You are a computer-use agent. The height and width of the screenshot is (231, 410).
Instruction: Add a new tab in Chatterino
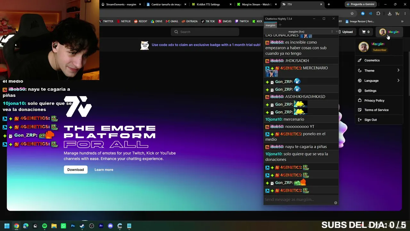coord(280,25)
